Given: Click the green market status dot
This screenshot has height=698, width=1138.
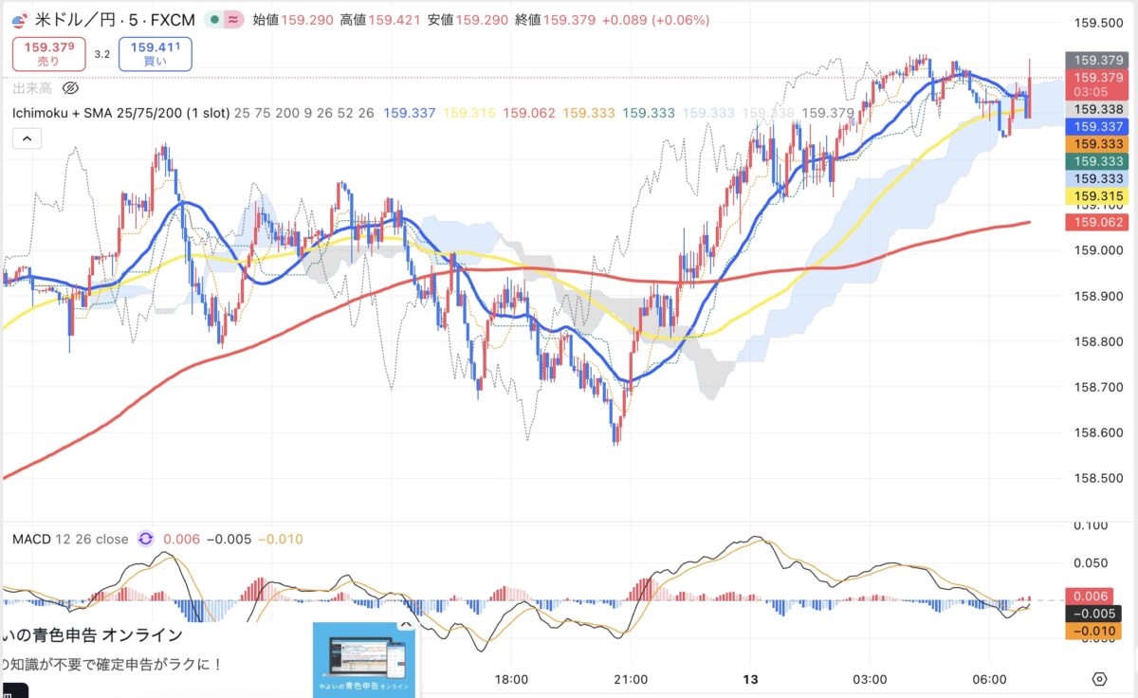Looking at the screenshot, I should pyautogui.click(x=216, y=19).
